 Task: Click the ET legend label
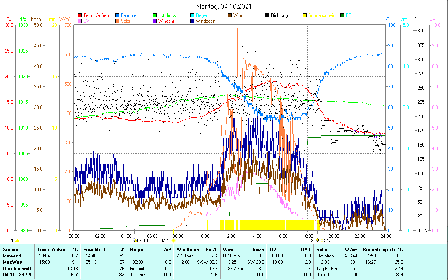348,16
